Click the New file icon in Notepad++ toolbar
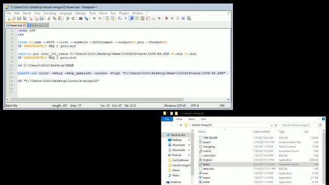The width and height of the screenshot is (329, 185). 8,18
